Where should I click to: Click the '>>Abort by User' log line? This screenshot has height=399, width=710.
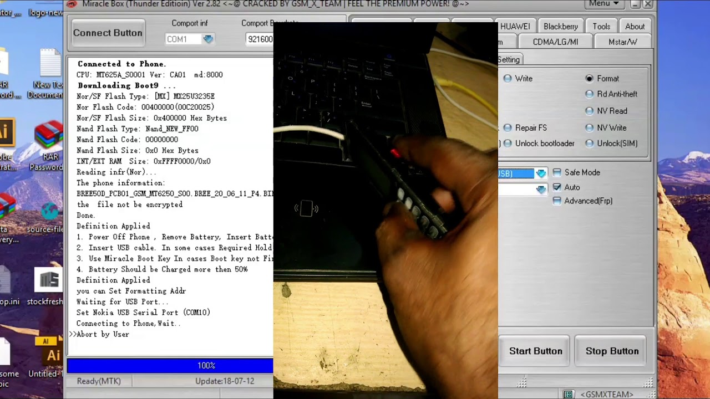click(x=99, y=334)
